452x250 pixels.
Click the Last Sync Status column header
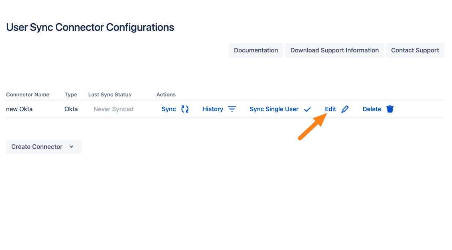pyautogui.click(x=110, y=95)
